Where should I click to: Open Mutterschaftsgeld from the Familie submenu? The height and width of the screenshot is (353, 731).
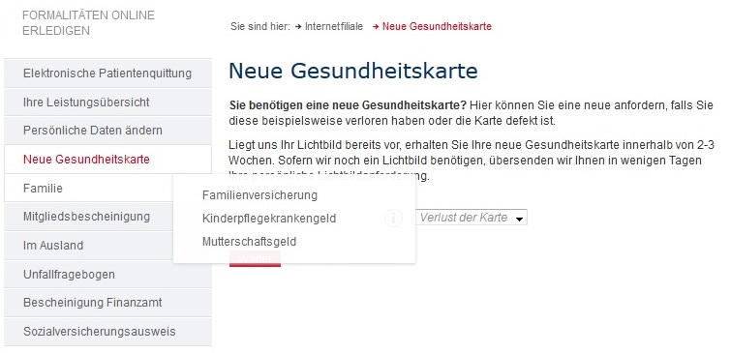(x=249, y=241)
